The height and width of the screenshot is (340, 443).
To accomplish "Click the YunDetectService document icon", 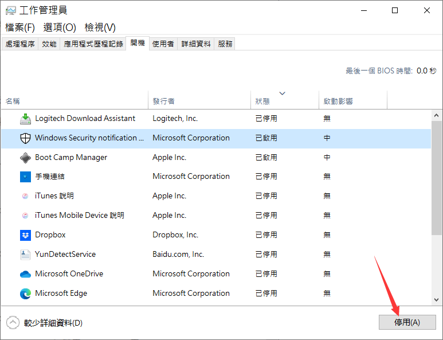I will point(25,255).
